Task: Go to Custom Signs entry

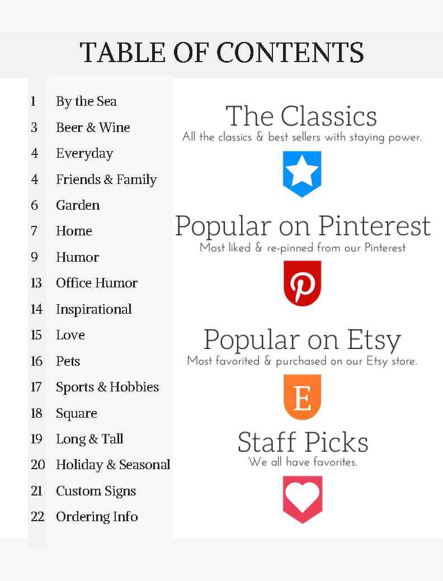Action: pyautogui.click(x=96, y=491)
